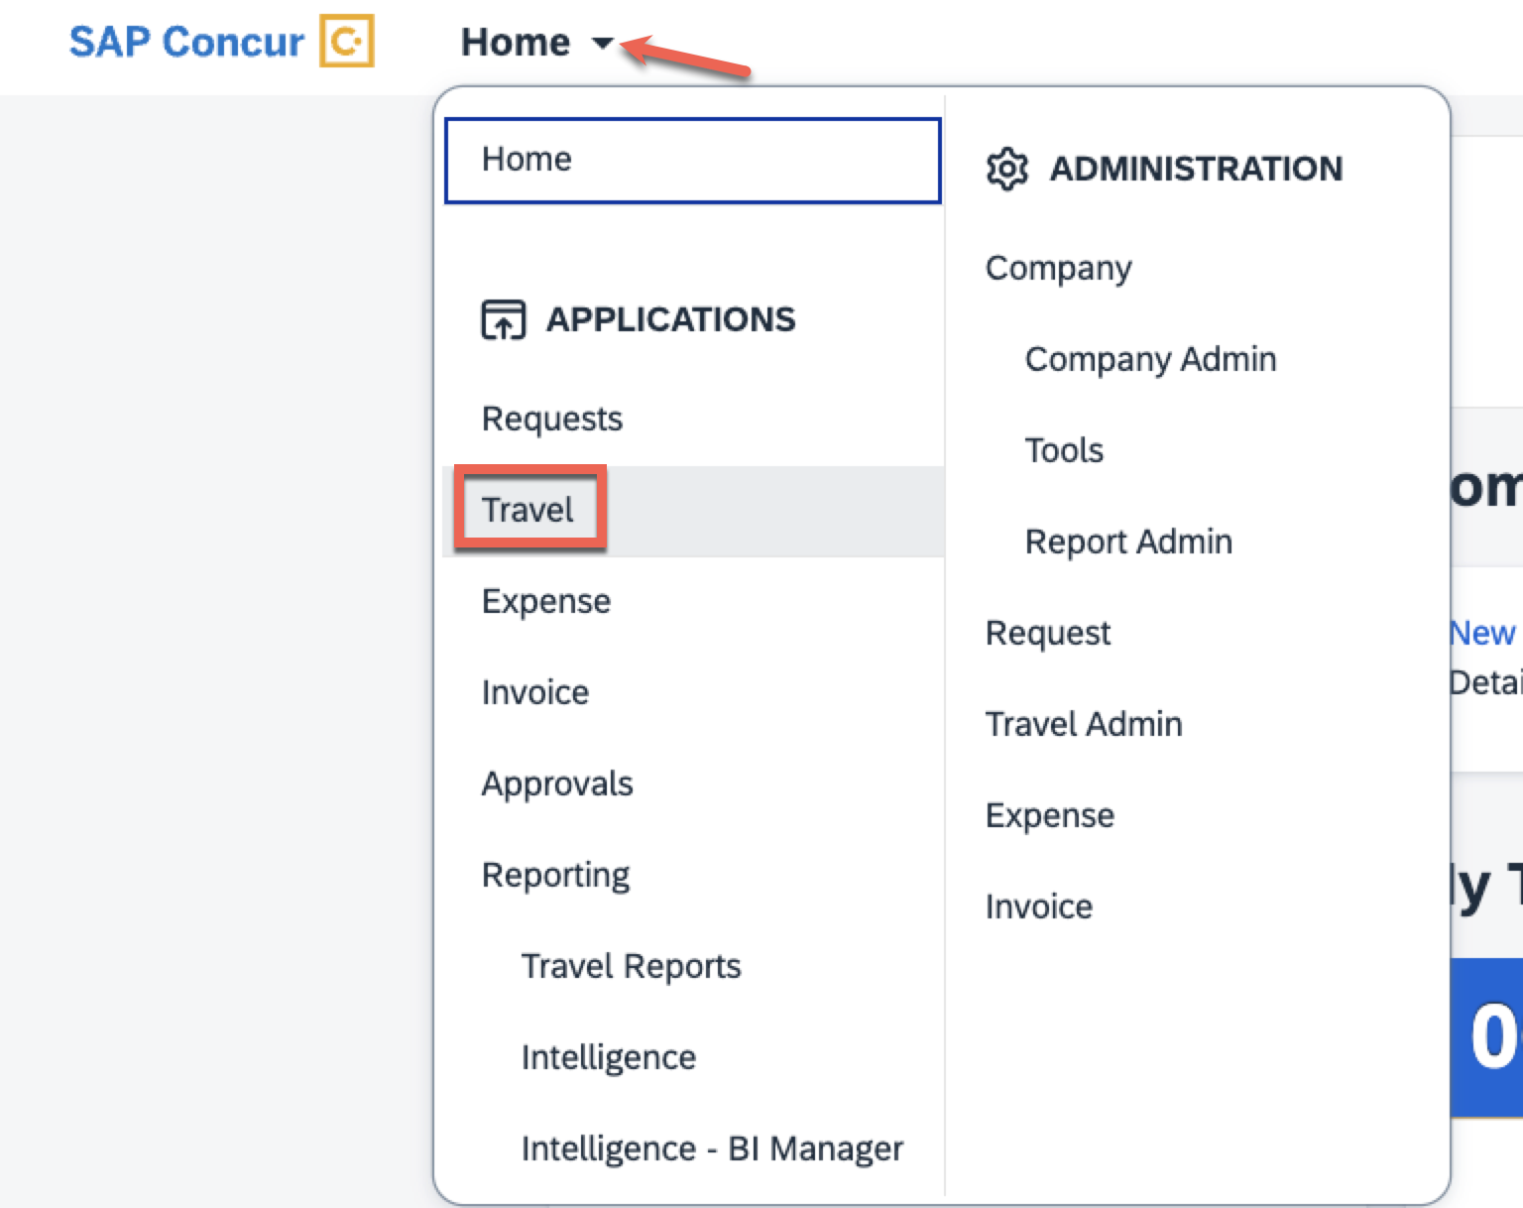Select Home in the dropdown menu
This screenshot has height=1208, width=1523.
pos(693,161)
